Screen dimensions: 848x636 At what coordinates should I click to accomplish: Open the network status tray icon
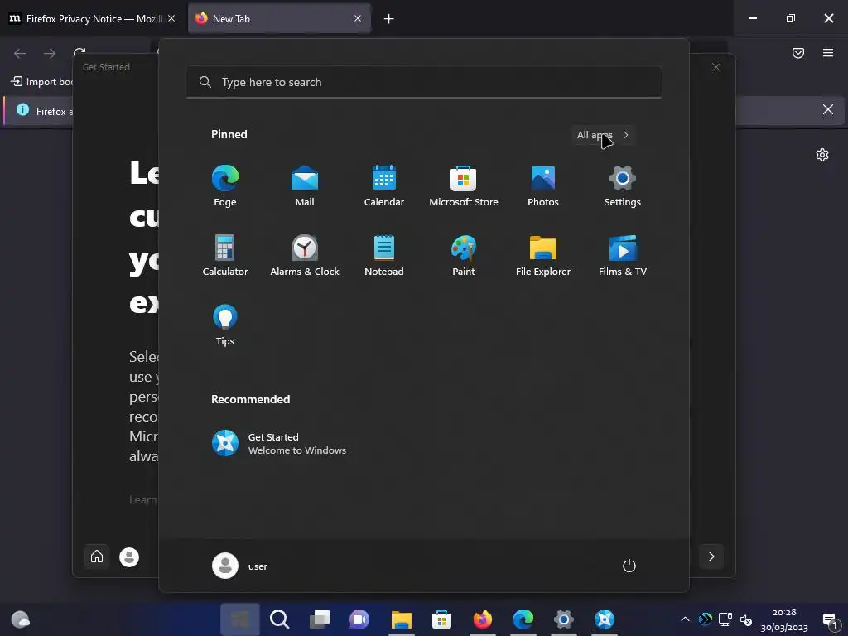click(725, 619)
